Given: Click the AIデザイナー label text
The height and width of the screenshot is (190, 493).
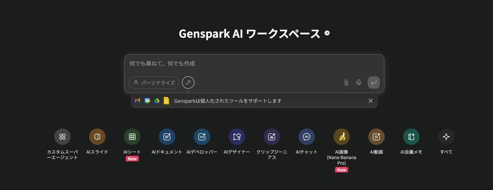Looking at the screenshot, I should [x=237, y=152].
